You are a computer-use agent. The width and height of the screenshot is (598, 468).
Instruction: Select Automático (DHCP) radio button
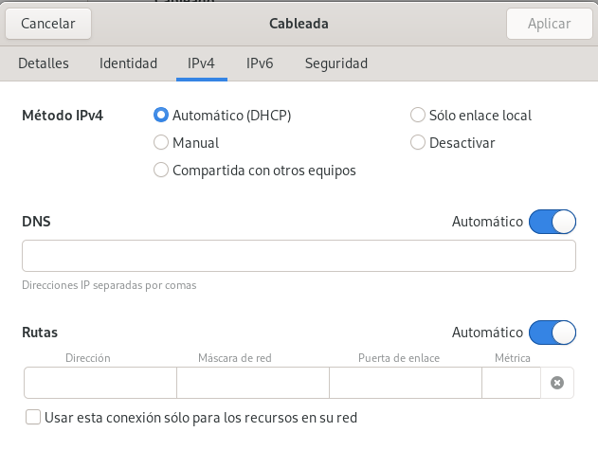pos(161,116)
